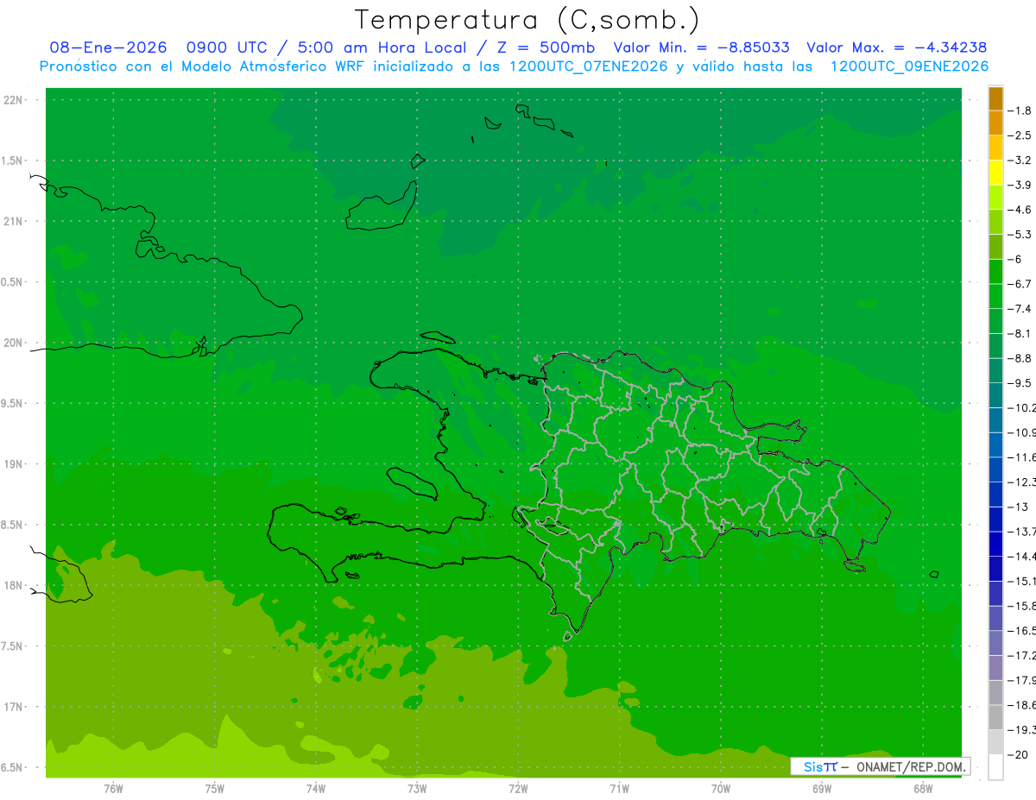Click the '72W' longitude label
Screen dimensions: 1036x800
click(519, 788)
